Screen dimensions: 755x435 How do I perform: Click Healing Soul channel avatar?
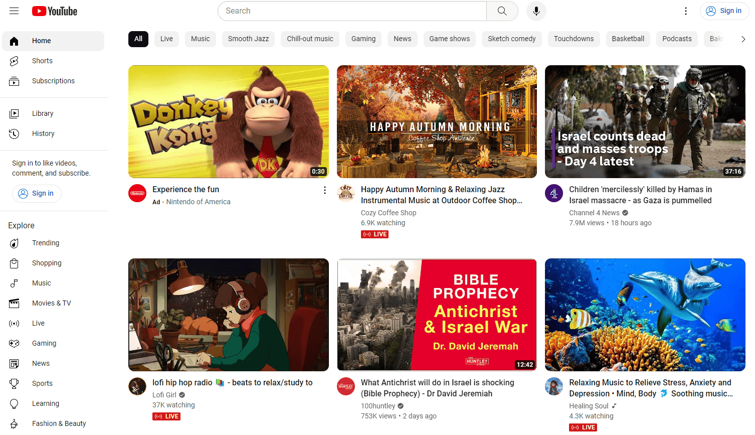pos(554,386)
